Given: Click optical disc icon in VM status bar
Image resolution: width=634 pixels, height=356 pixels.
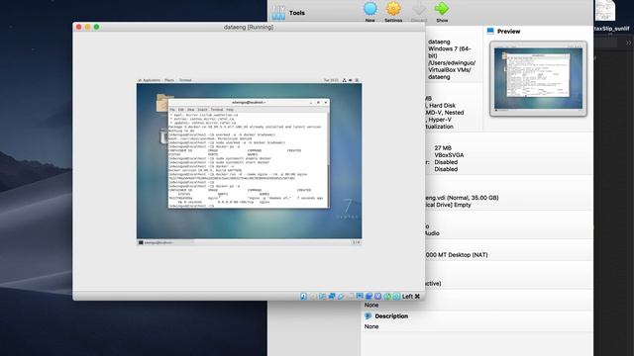Looking at the screenshot, I should pyautogui.click(x=313, y=297).
